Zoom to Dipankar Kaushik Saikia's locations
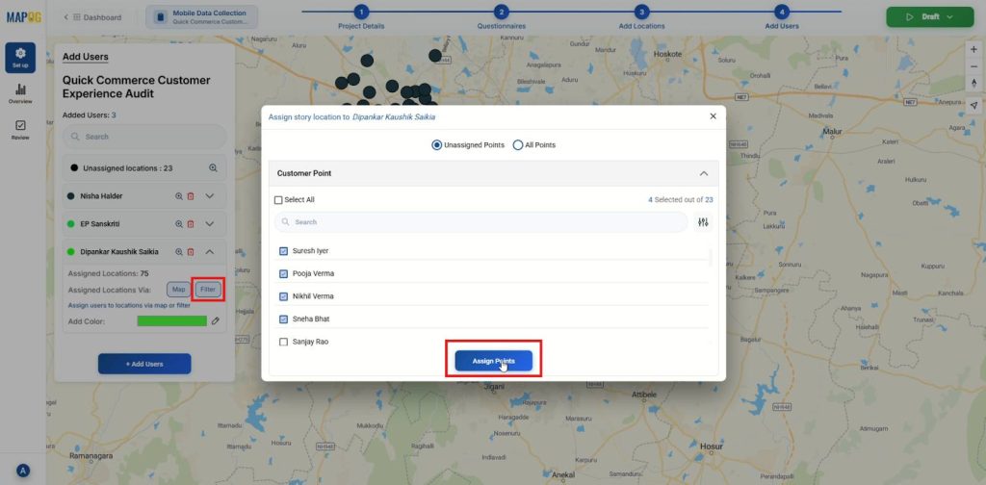The width and height of the screenshot is (986, 485). [x=179, y=252]
